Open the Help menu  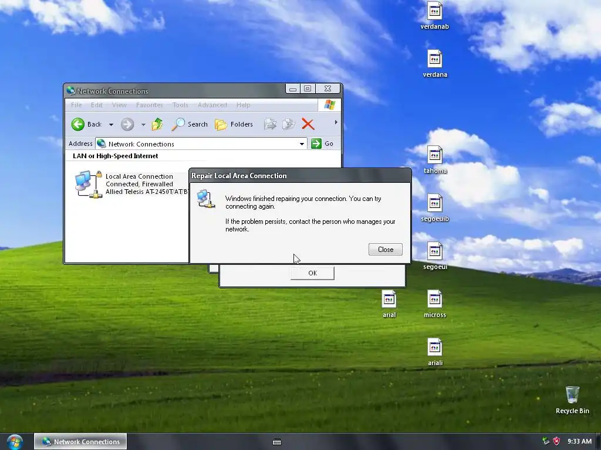pos(243,105)
